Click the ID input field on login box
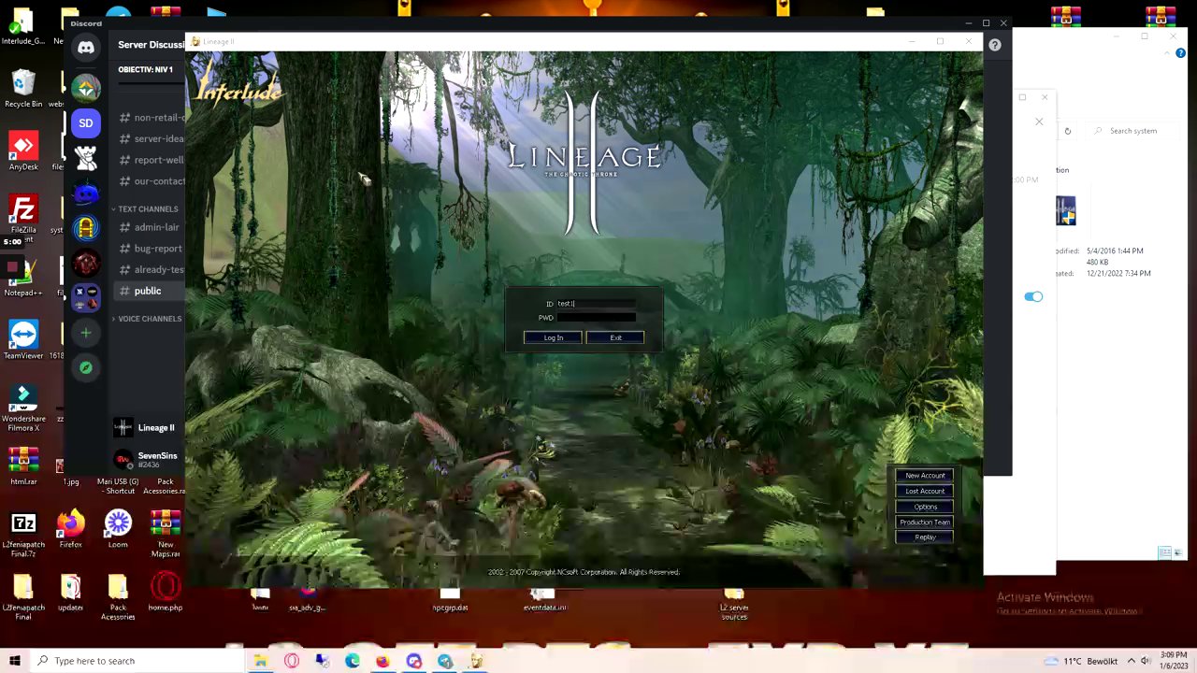The width and height of the screenshot is (1197, 673). click(x=596, y=303)
